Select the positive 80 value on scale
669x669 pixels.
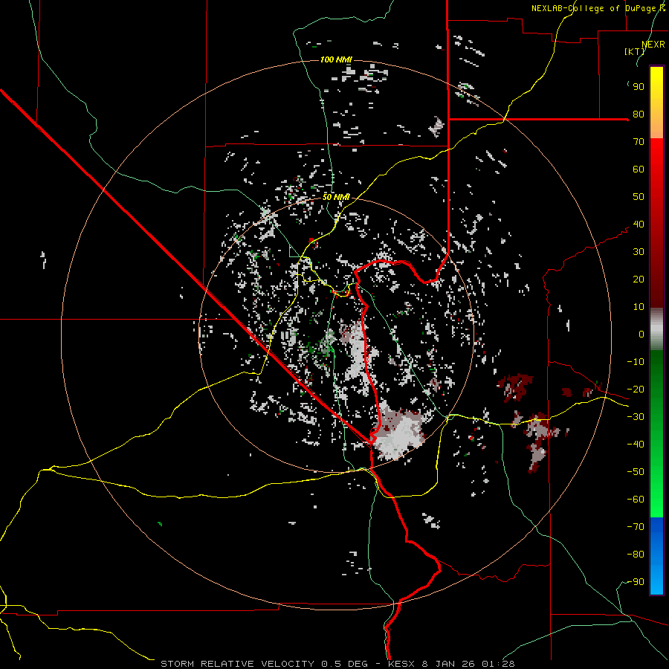pos(639,114)
